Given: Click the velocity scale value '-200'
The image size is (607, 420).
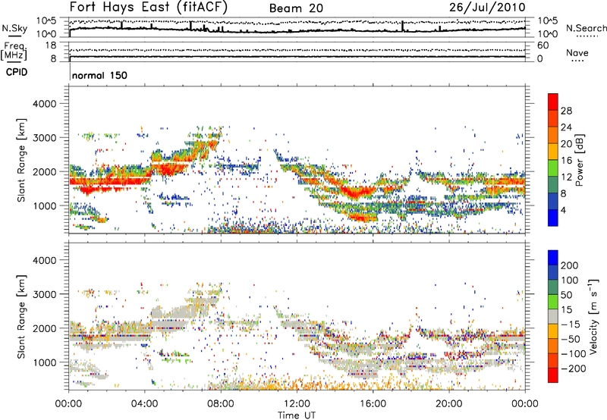Looking at the screenshot, I should 574,368.
